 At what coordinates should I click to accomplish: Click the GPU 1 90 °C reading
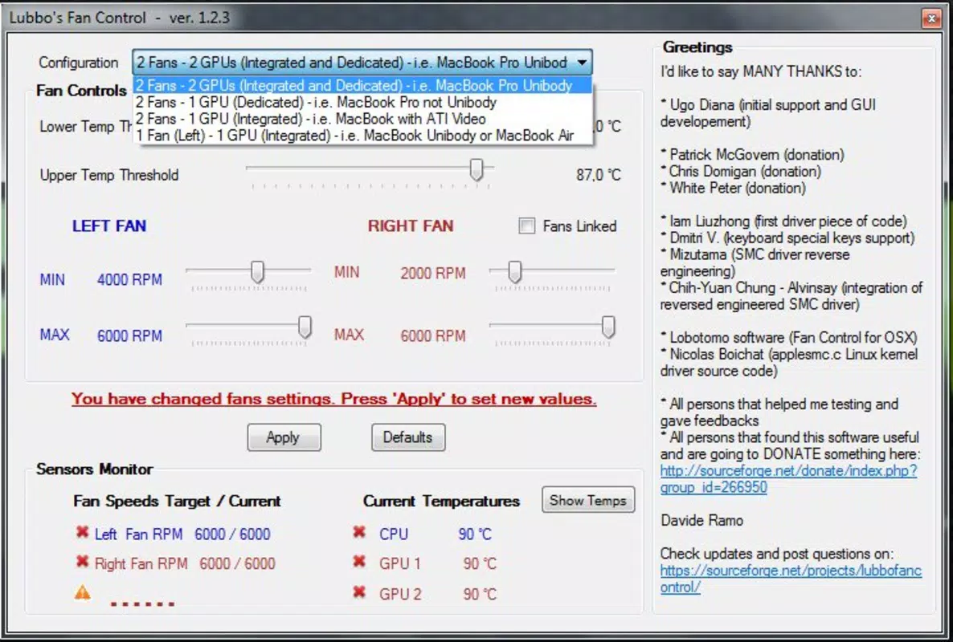480,563
